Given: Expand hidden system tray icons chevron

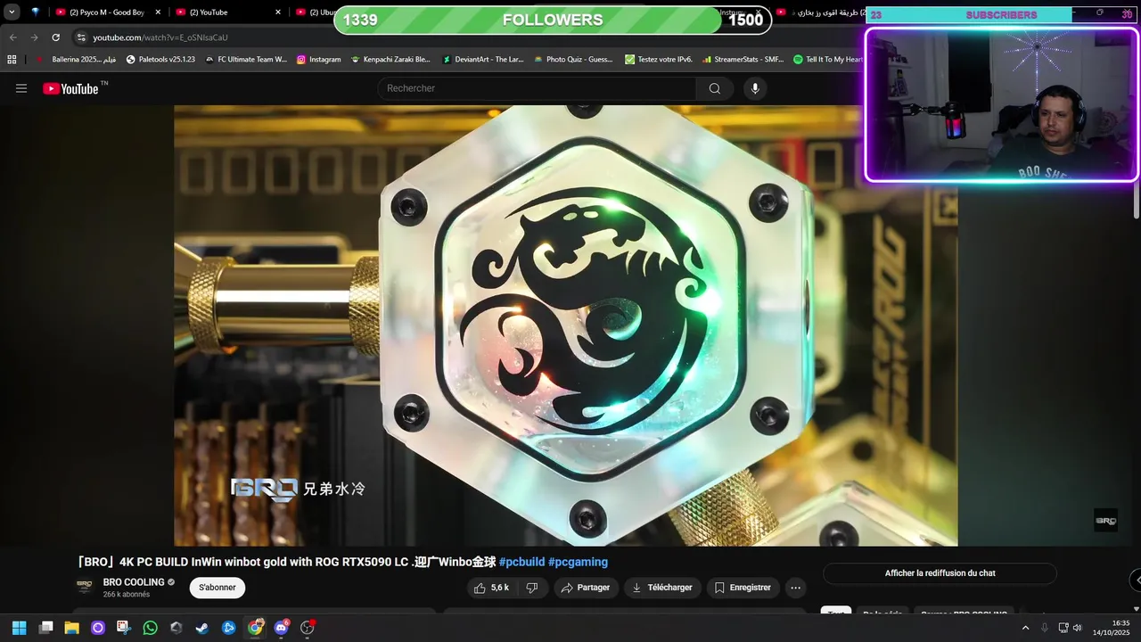Looking at the screenshot, I should click(1025, 628).
